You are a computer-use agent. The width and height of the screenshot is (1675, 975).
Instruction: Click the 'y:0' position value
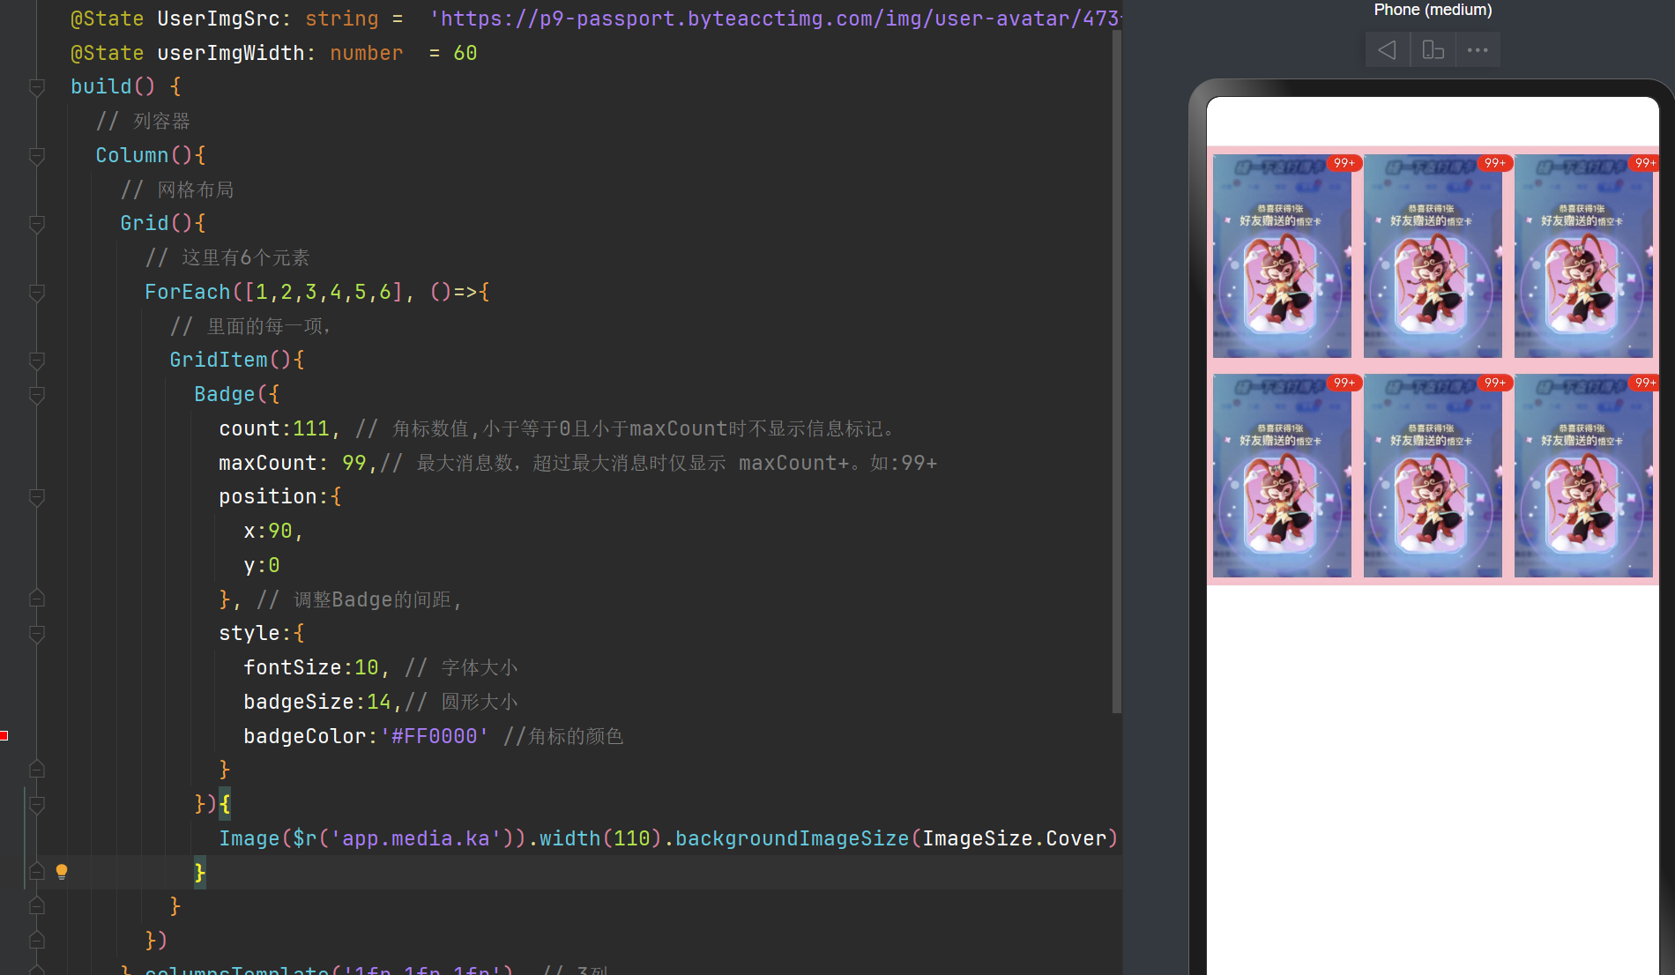tap(262, 565)
